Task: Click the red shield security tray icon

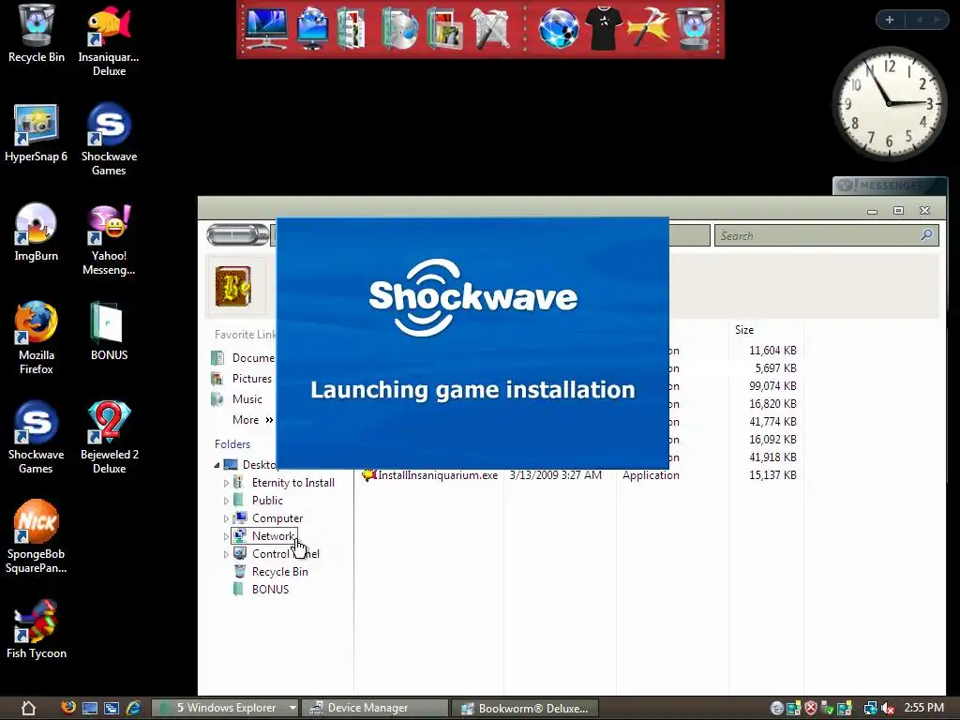Action: (811, 709)
